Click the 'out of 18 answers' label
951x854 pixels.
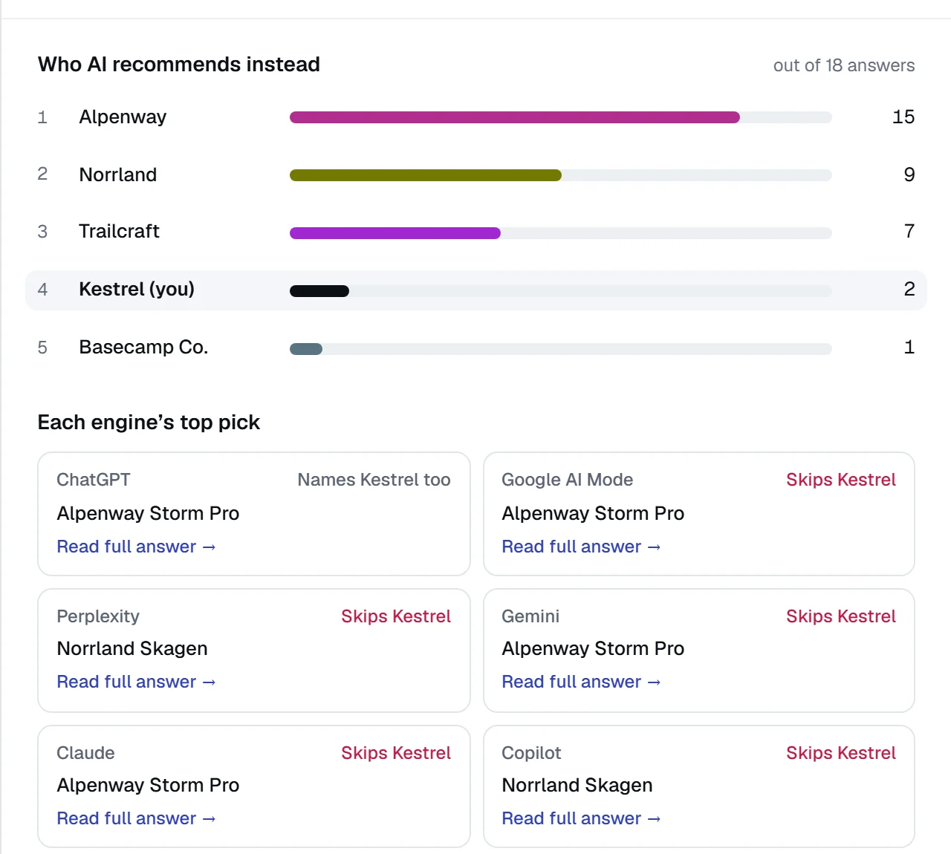click(844, 65)
